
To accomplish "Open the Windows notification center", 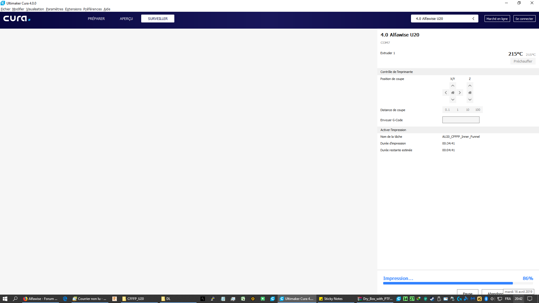I will (x=530, y=299).
